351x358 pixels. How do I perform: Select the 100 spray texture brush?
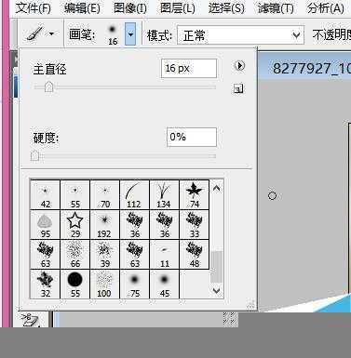coord(105,284)
